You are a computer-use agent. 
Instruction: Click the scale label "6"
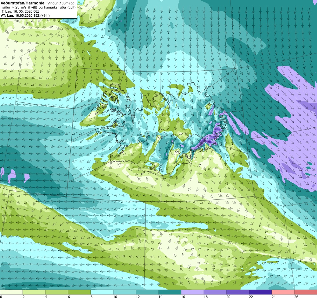[69, 297]
